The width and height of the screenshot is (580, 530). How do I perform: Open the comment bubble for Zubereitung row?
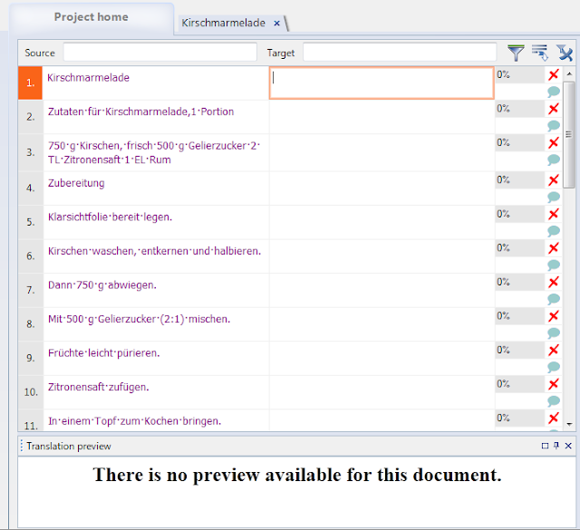pyautogui.click(x=554, y=197)
